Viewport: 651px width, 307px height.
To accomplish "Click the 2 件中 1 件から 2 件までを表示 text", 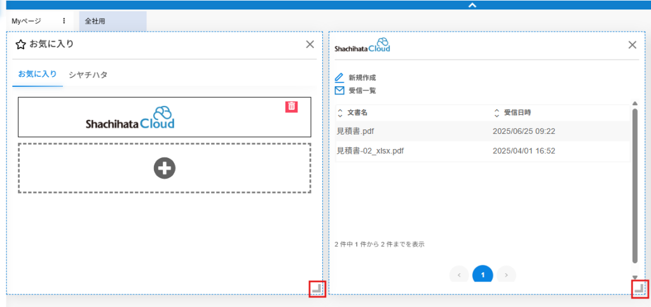I will click(380, 244).
